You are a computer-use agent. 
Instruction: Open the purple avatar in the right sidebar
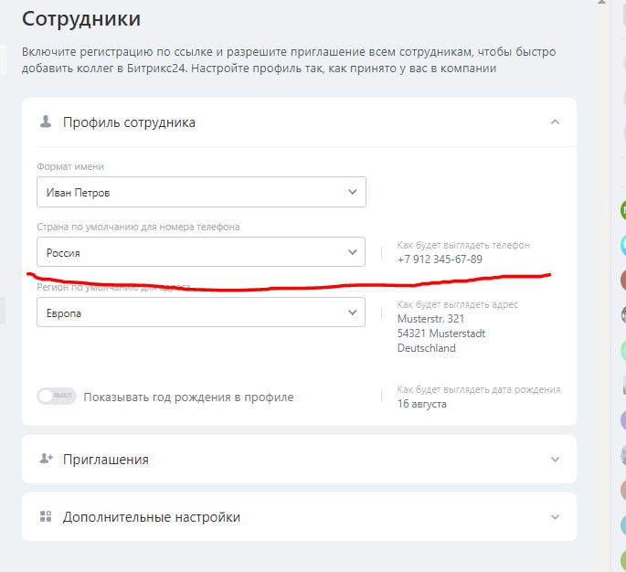pyautogui.click(x=621, y=420)
